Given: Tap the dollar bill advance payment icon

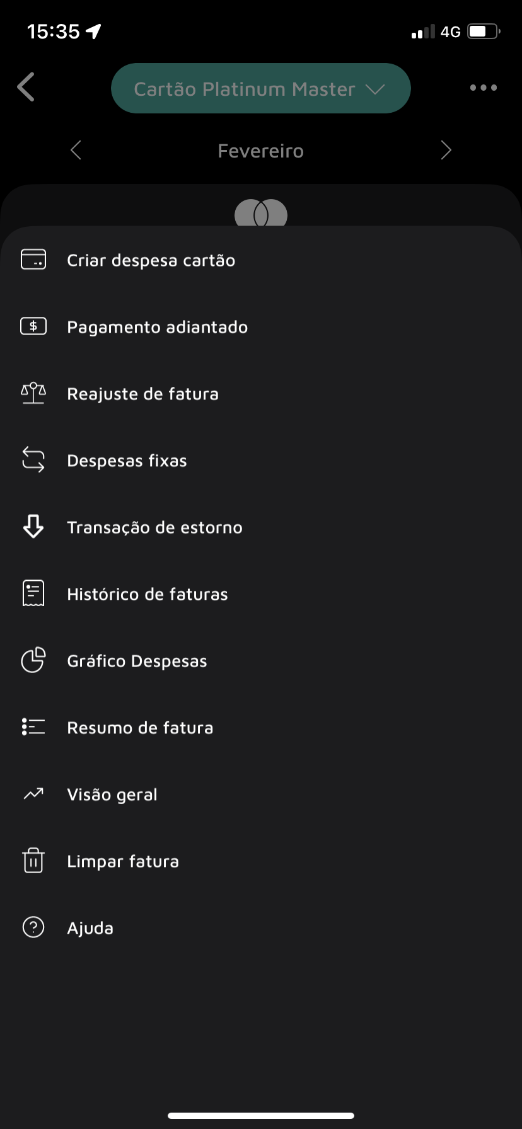Looking at the screenshot, I should [x=33, y=326].
